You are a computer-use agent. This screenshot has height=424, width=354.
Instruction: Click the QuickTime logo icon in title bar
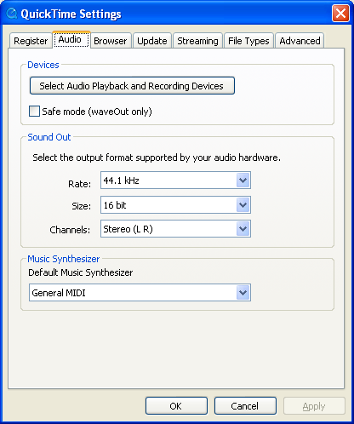(12, 14)
